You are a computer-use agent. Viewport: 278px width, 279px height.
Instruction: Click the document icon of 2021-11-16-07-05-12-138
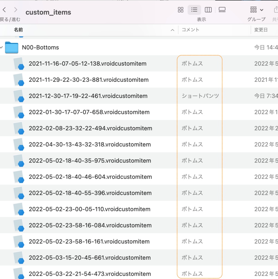[18, 63]
